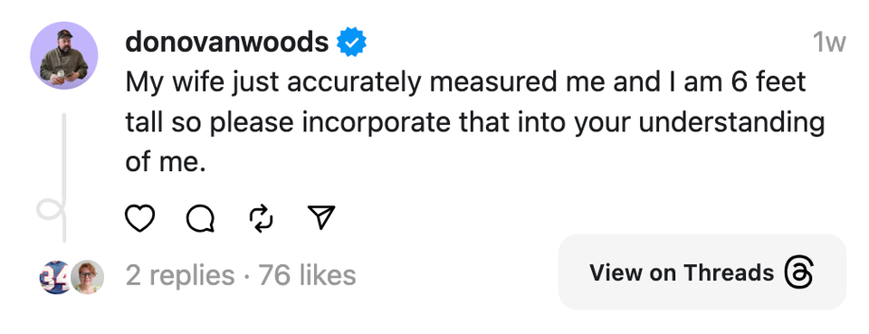
Task: Click the Threads logo inside the button
Action: point(799,272)
